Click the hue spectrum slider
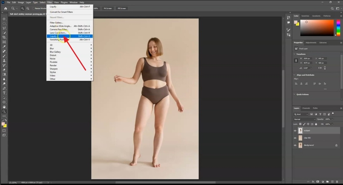 coord(338,28)
